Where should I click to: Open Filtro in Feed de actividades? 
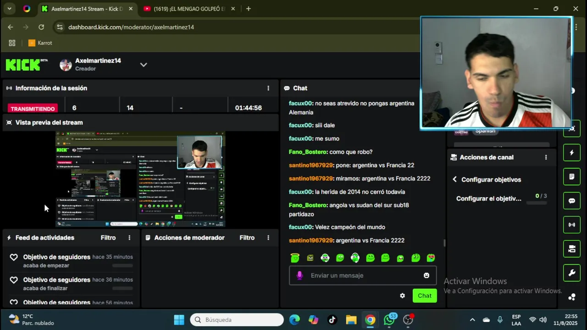[108, 237]
